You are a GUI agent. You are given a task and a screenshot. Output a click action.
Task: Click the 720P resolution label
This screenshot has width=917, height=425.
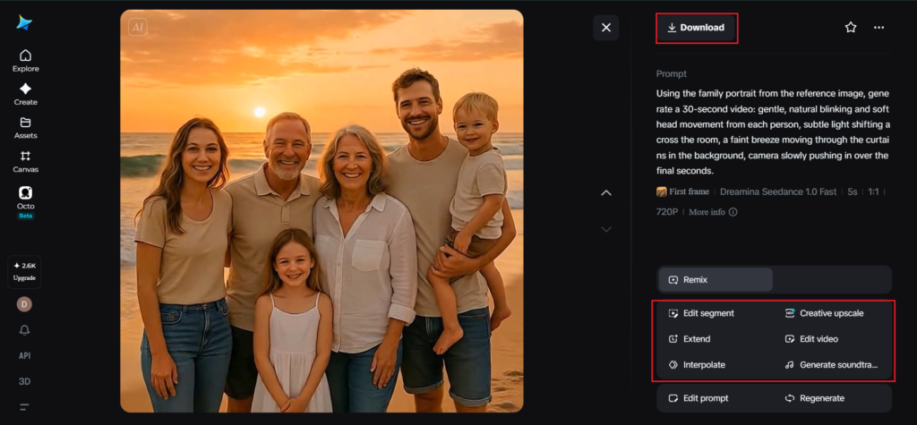click(x=666, y=212)
